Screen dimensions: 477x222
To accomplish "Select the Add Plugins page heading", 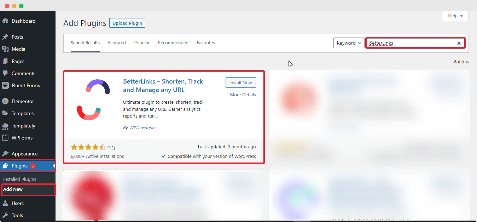I will click(85, 23).
